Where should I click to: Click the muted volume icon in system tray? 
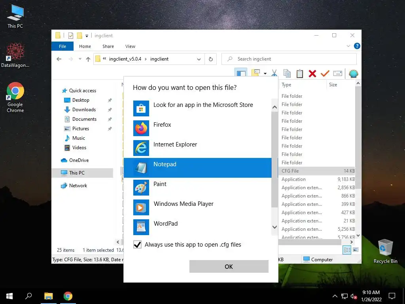[354, 296]
